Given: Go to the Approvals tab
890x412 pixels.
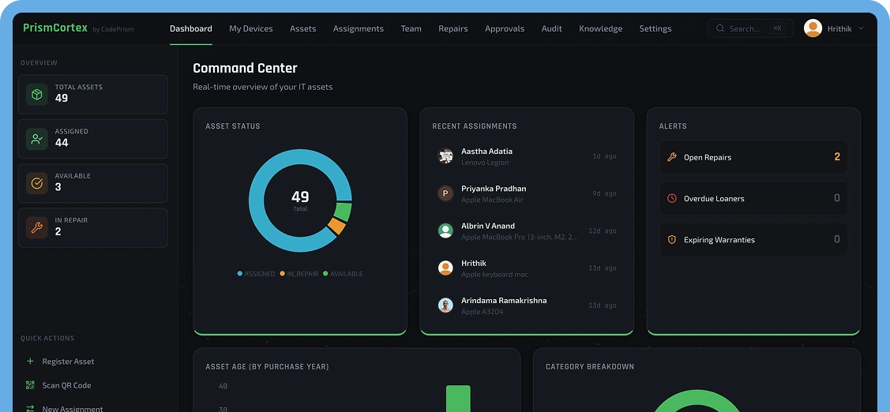Looking at the screenshot, I should pos(505,28).
